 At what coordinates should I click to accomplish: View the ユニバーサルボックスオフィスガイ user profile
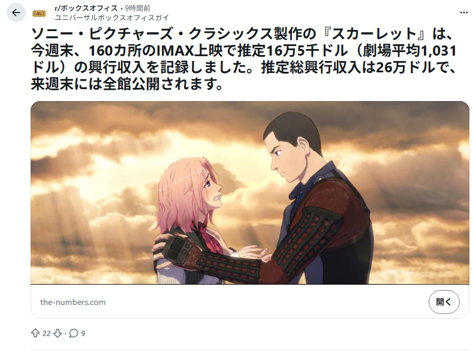pyautogui.click(x=112, y=18)
